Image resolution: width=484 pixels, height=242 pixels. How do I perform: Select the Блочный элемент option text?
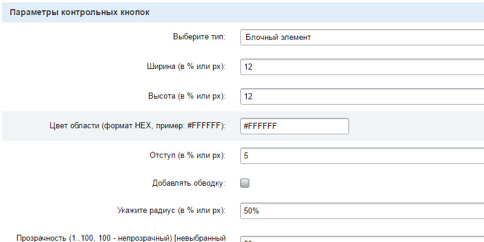pos(278,37)
